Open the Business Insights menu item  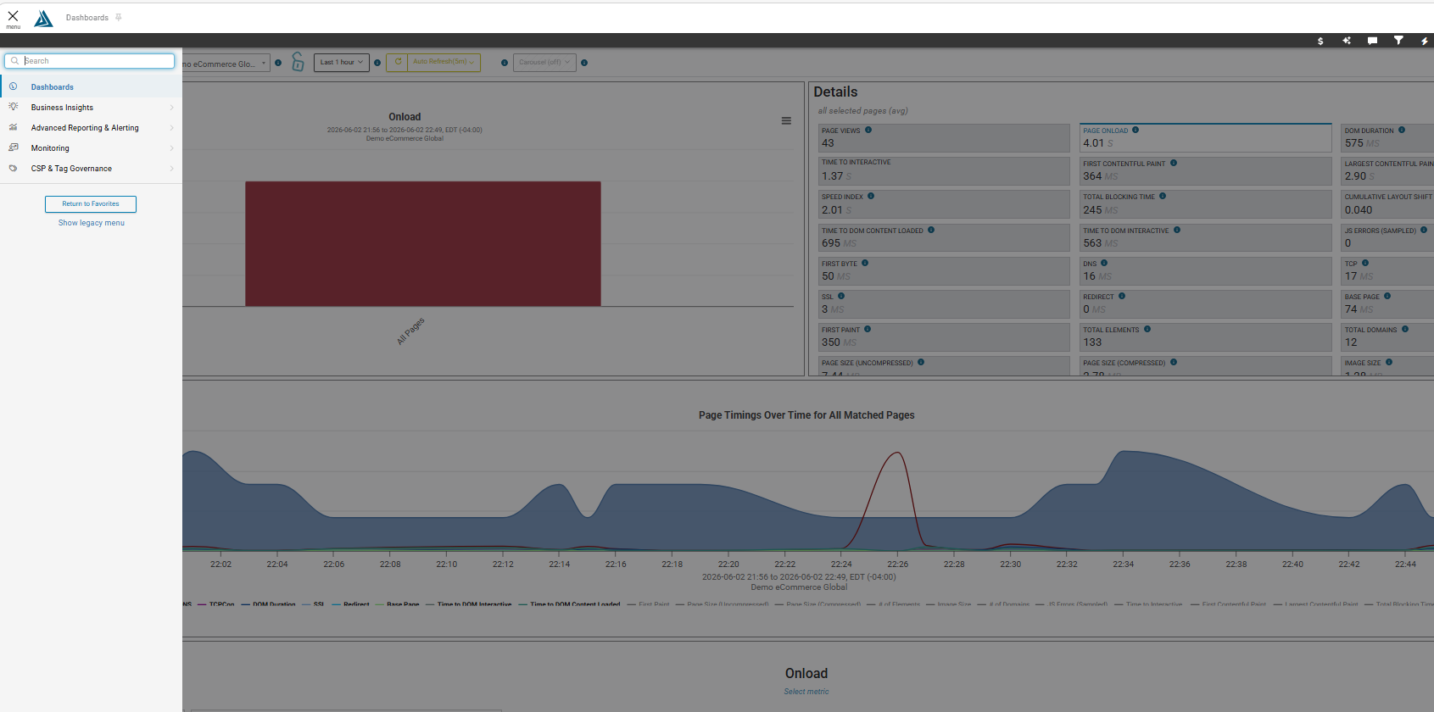91,108
